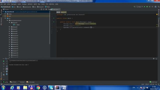Open the Navigate menu

(x=14, y=4)
